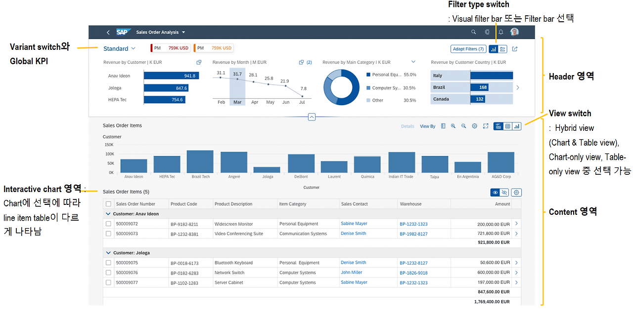Enter full screen for the chart
633x312 pixels.
486,126
